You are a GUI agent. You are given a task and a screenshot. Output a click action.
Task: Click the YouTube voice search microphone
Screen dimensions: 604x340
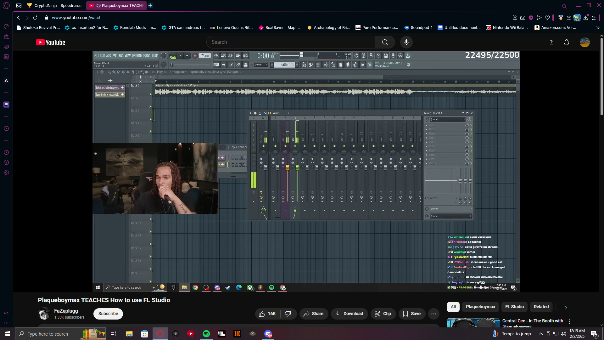406,42
